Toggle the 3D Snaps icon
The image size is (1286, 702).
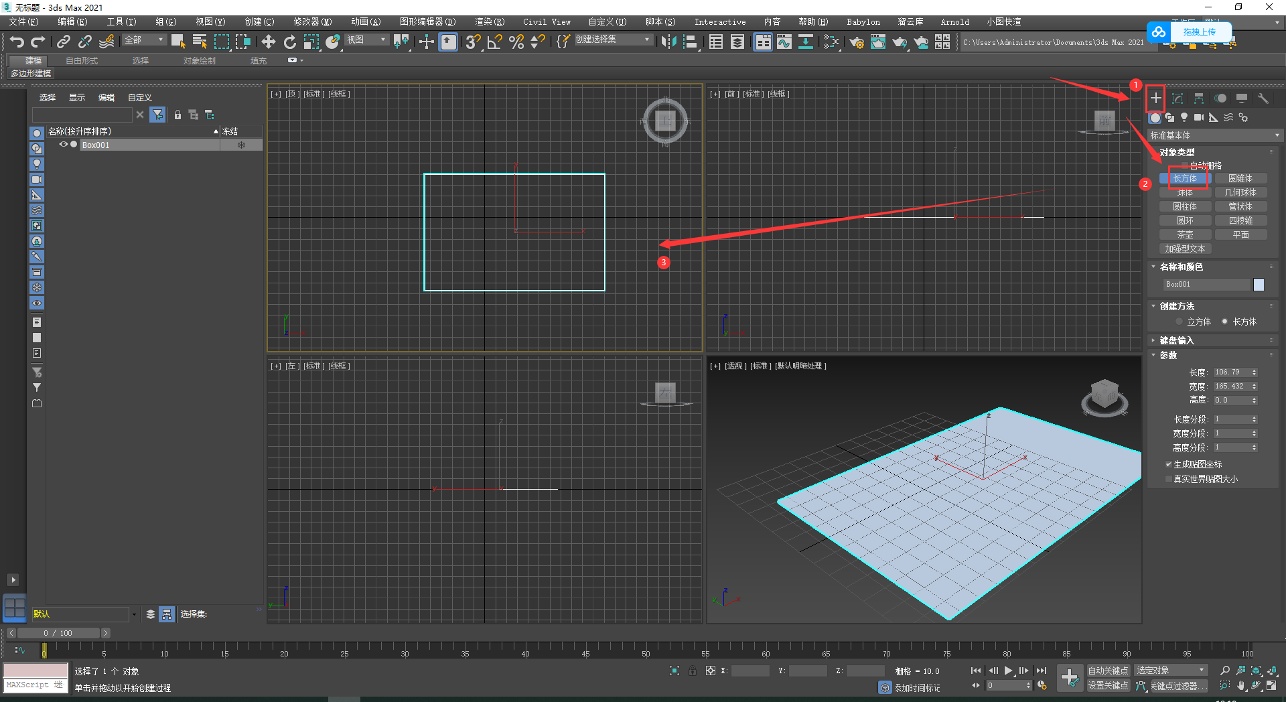pos(473,42)
